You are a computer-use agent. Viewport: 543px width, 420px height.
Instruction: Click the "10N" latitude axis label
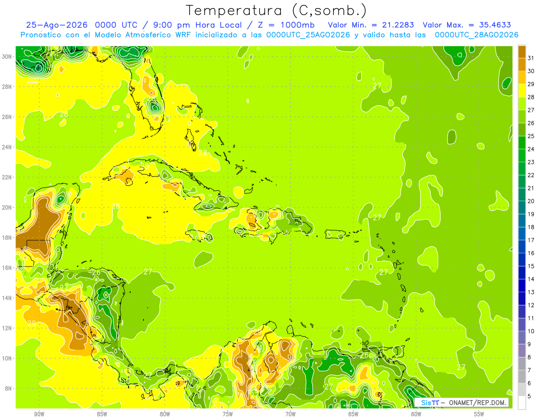7,358
